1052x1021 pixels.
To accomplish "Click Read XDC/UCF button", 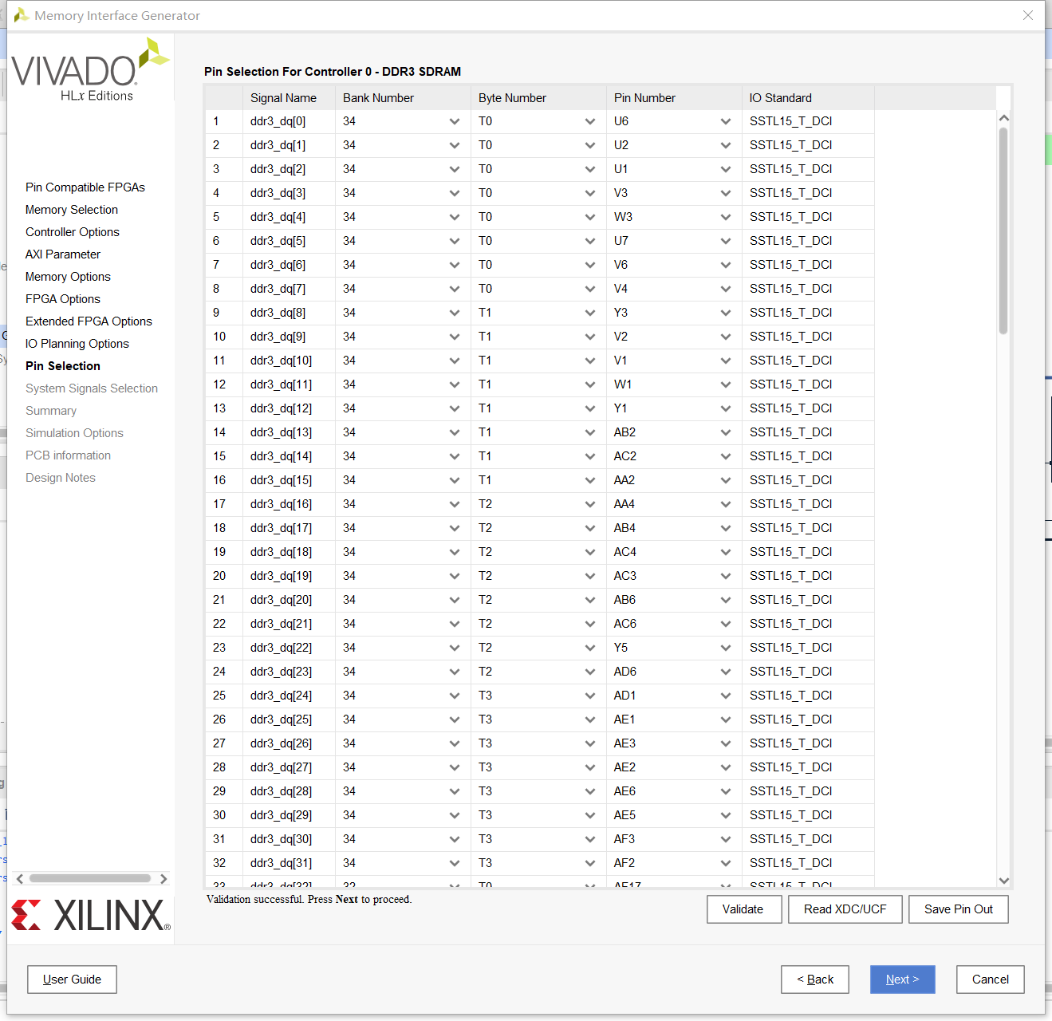I will tap(845, 909).
